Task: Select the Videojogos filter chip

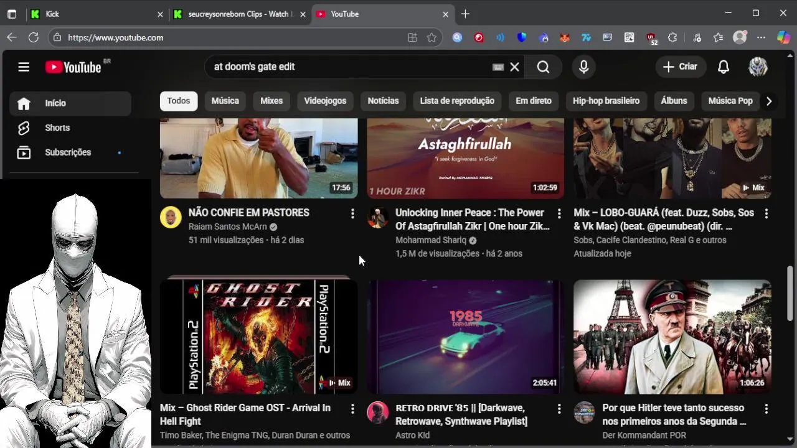Action: (x=325, y=101)
